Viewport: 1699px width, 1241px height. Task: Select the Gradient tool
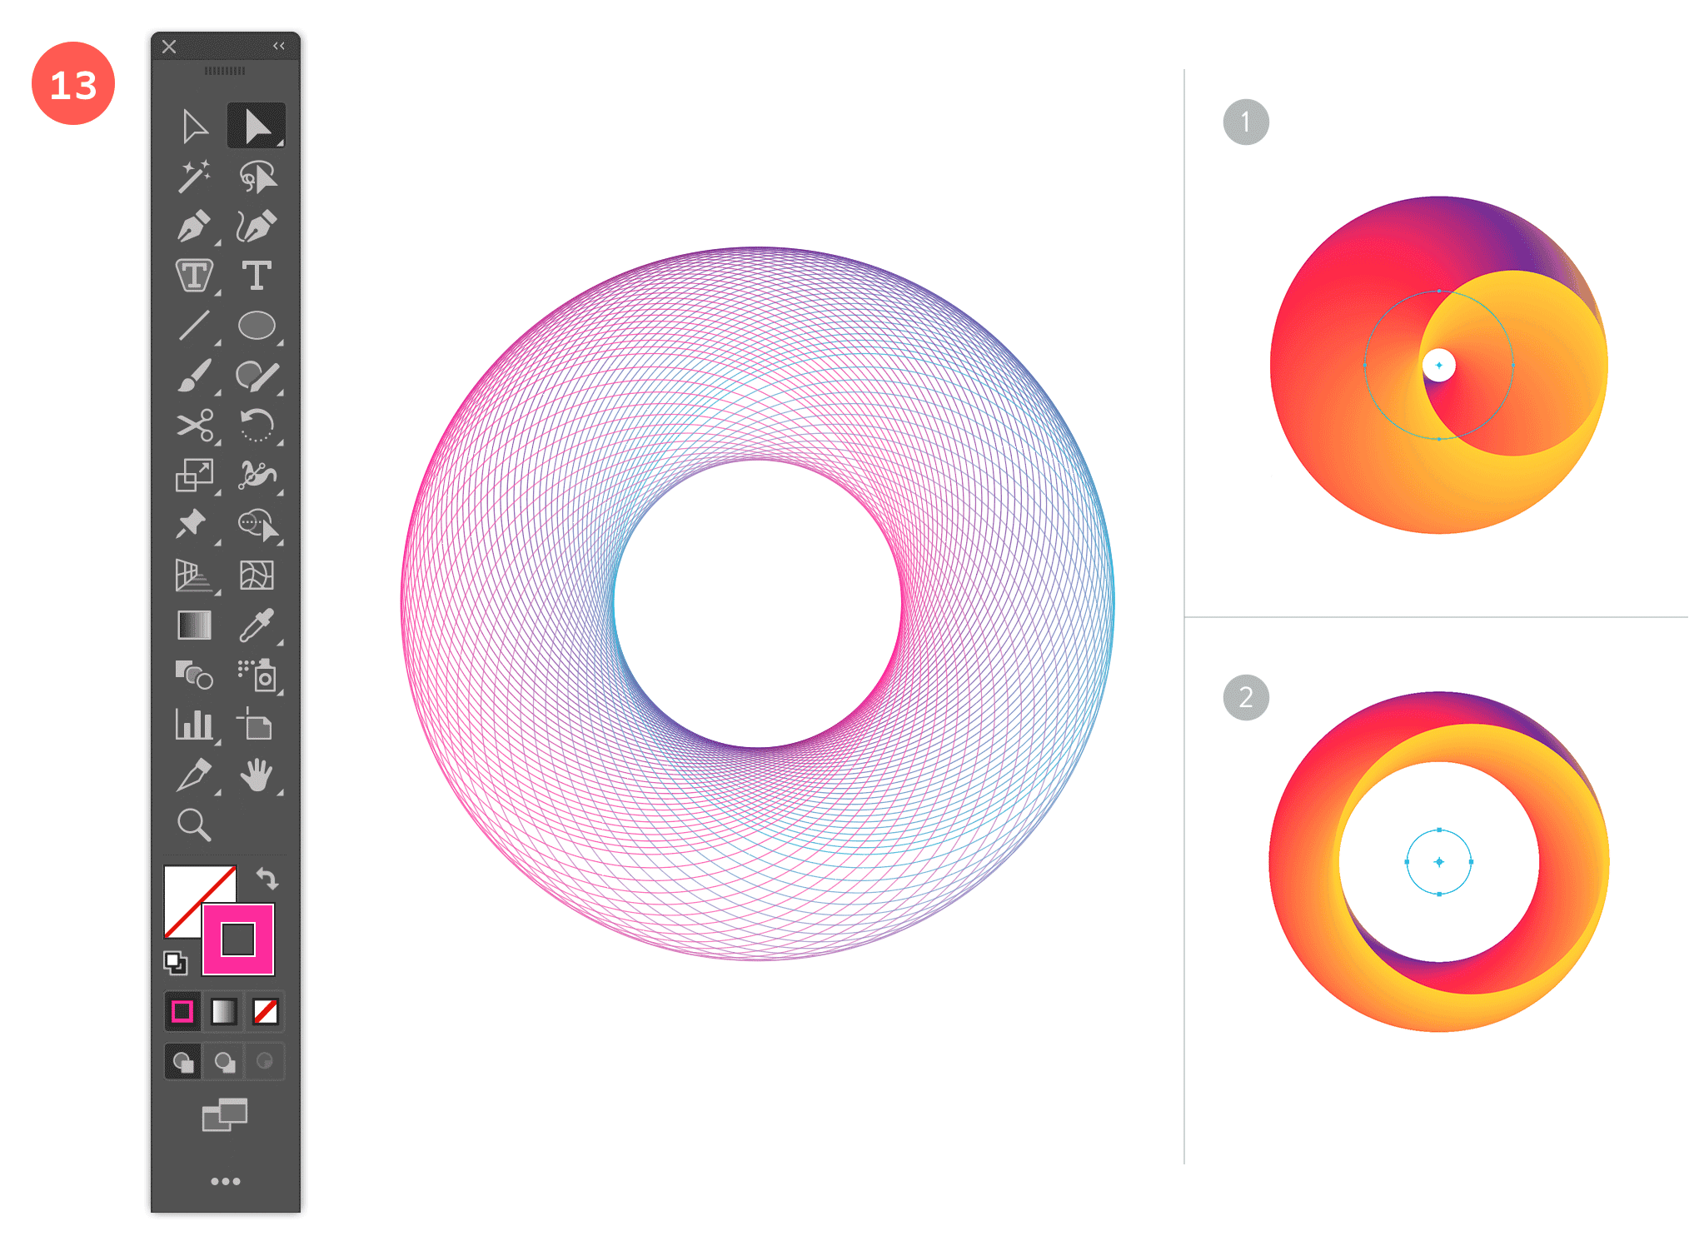click(x=194, y=625)
